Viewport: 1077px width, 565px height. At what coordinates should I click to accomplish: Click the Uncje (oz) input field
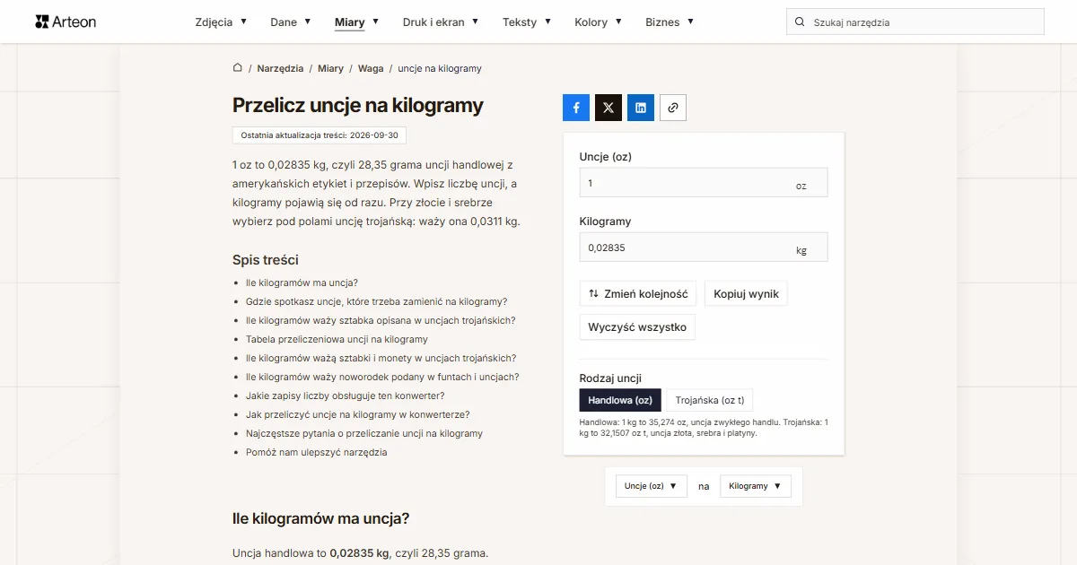pyautogui.click(x=704, y=183)
